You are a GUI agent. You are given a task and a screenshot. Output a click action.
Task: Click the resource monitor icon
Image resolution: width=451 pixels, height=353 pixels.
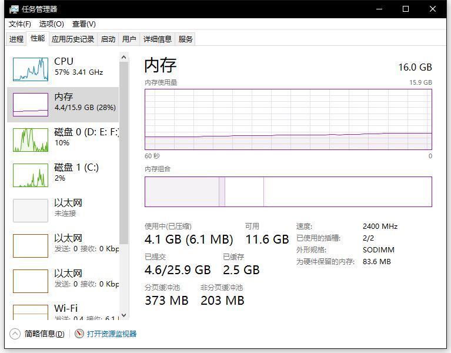click(79, 334)
